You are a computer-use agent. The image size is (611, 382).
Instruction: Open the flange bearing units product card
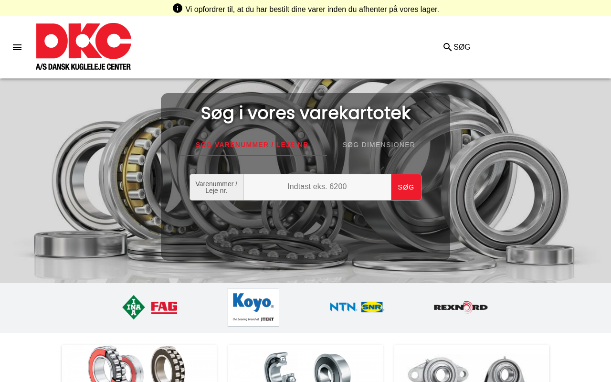click(472, 363)
